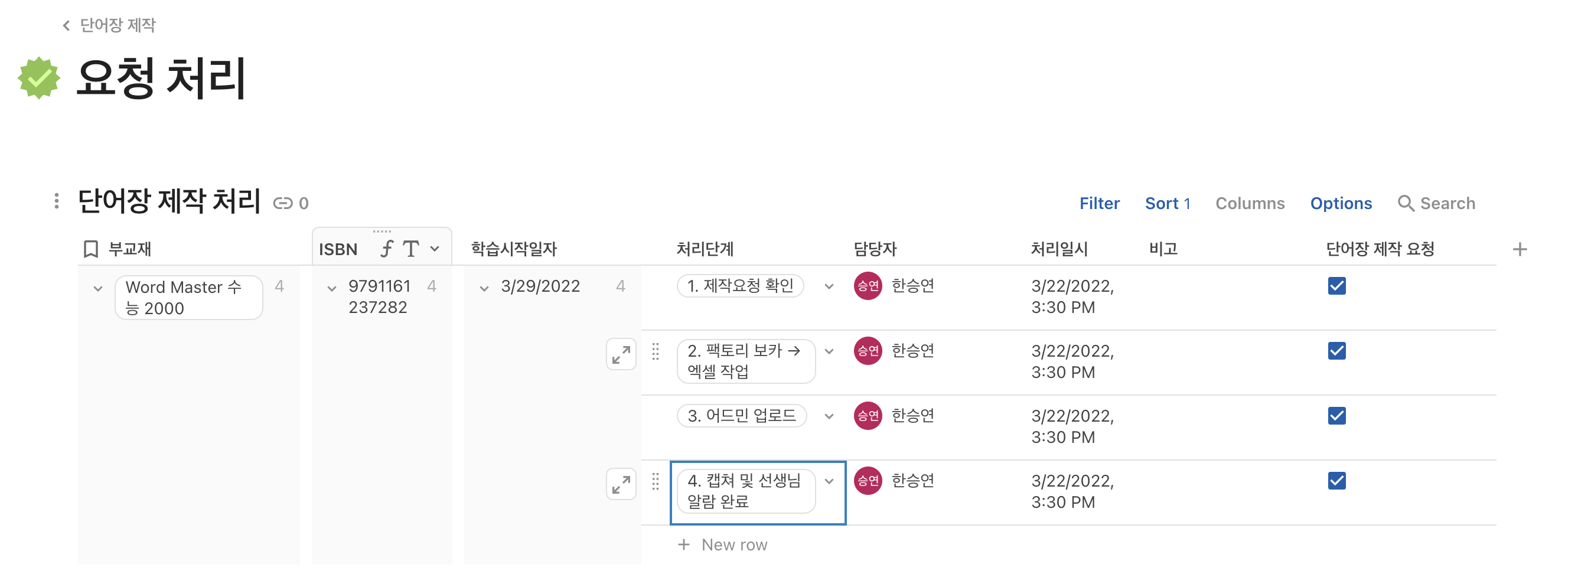1578x574 pixels.
Task: Open the search via the magnifier icon
Action: click(1406, 203)
